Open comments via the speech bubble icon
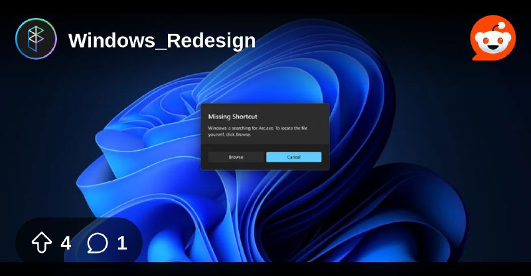Screen dimensions: 531x276 tap(98, 243)
